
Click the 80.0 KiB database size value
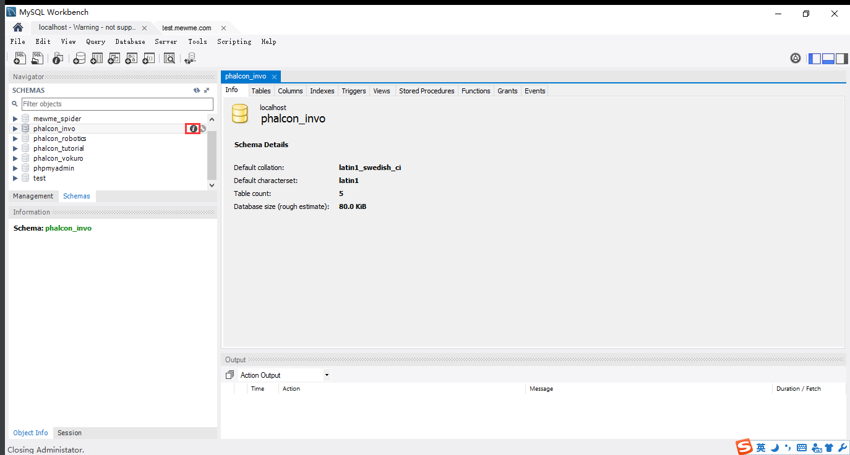click(x=353, y=206)
